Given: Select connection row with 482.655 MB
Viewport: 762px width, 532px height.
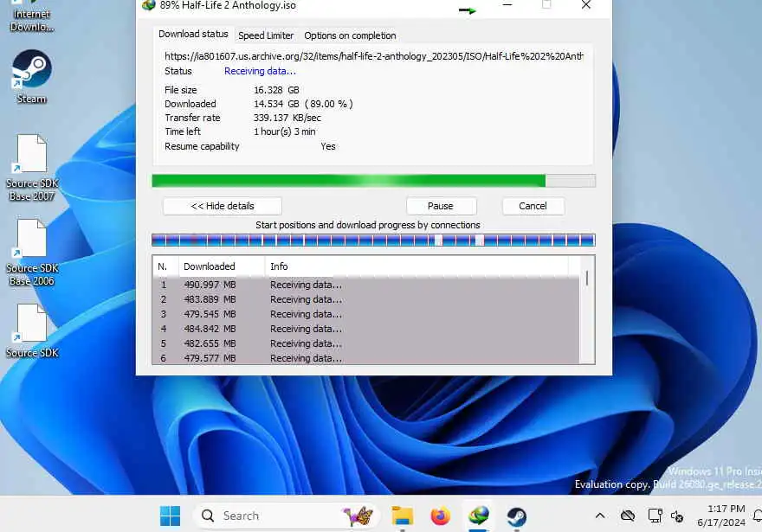Looking at the screenshot, I should [x=366, y=343].
